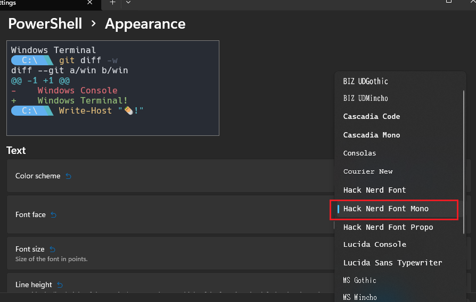Go back to PowerShell breadcrumb
The height and width of the screenshot is (302, 476).
tap(45, 23)
